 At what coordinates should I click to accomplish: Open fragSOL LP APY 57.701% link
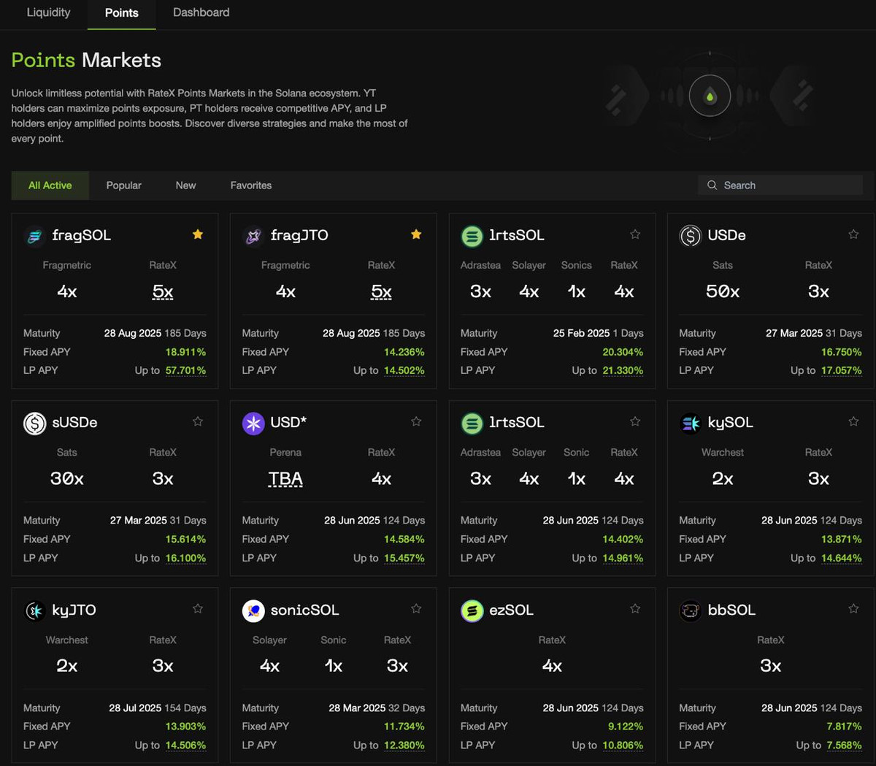pyautogui.click(x=185, y=370)
